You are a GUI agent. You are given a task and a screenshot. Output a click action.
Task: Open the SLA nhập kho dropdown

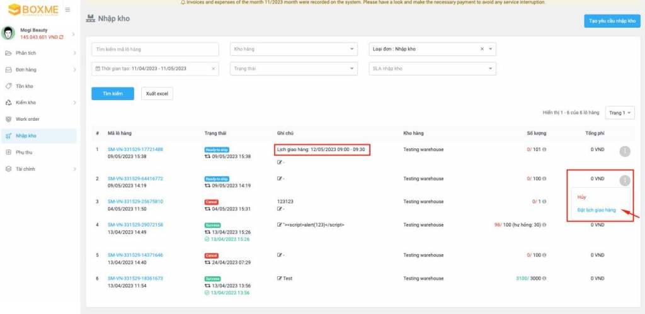tap(432, 69)
